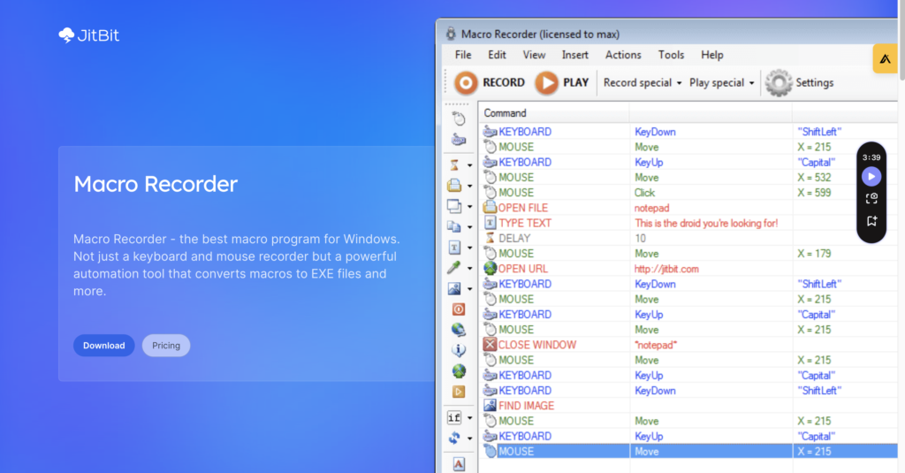Select the MOUSE Click X = 599 row
905x473 pixels.
coord(688,193)
